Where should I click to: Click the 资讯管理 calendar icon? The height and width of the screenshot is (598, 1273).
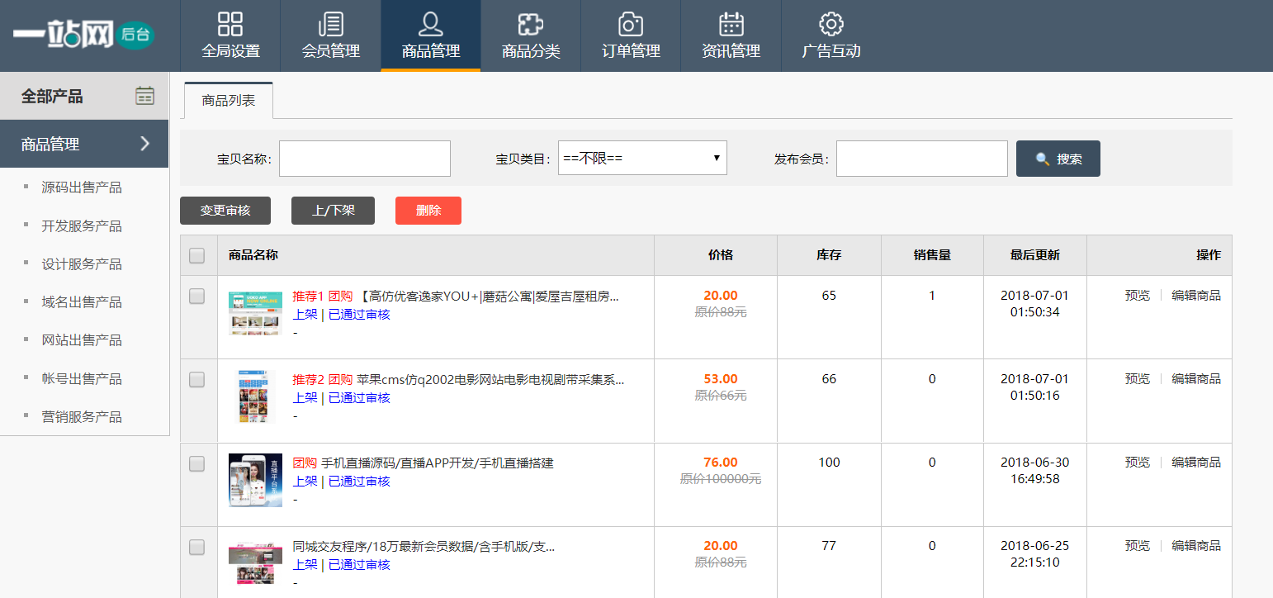click(x=731, y=24)
